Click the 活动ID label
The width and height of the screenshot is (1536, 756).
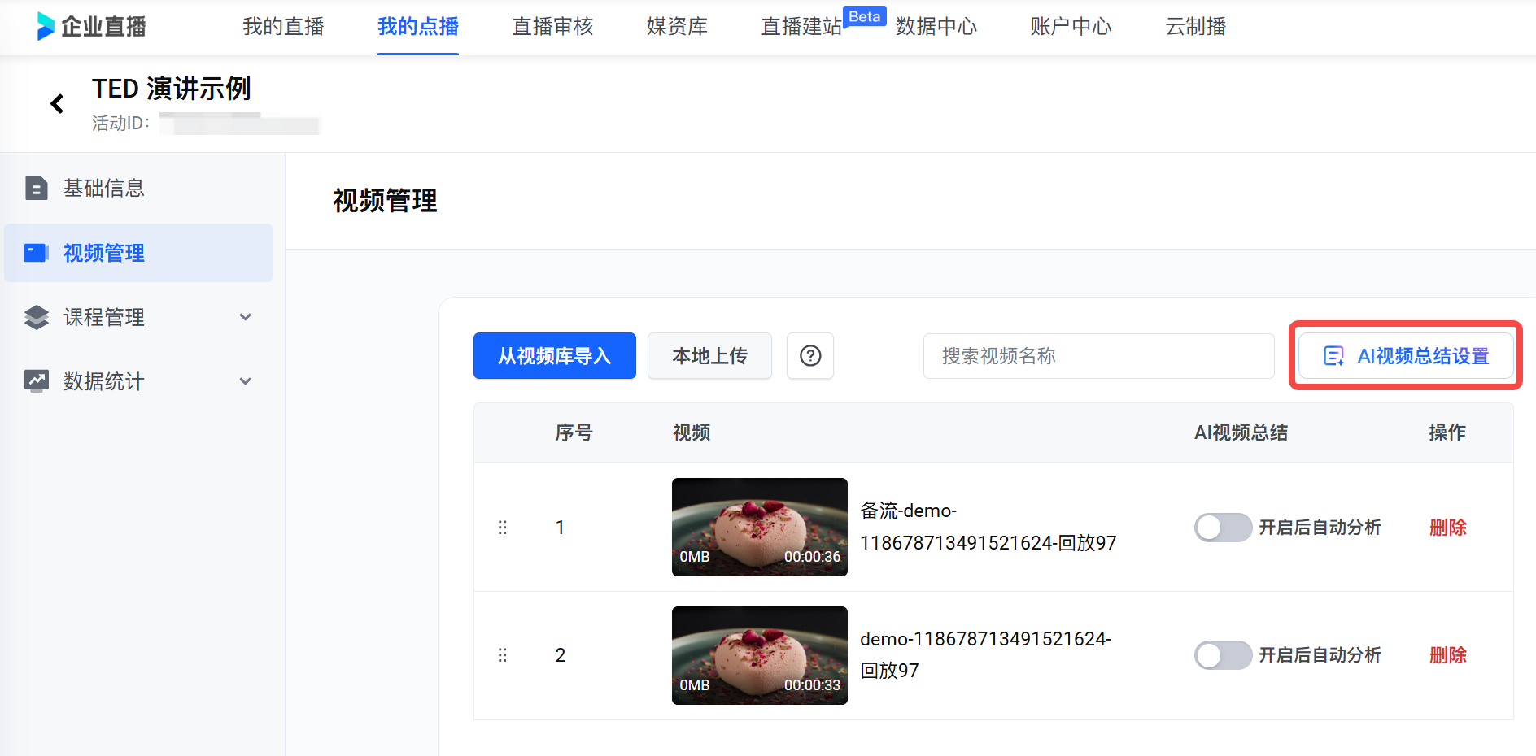pyautogui.click(x=120, y=123)
